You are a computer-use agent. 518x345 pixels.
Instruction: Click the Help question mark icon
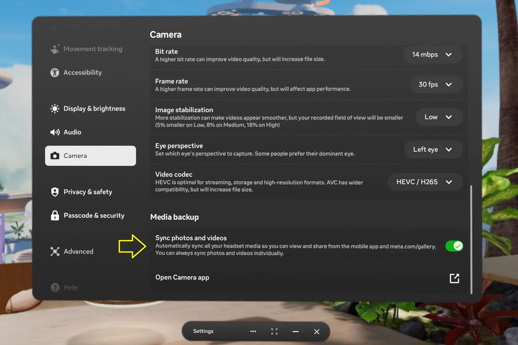(55, 287)
